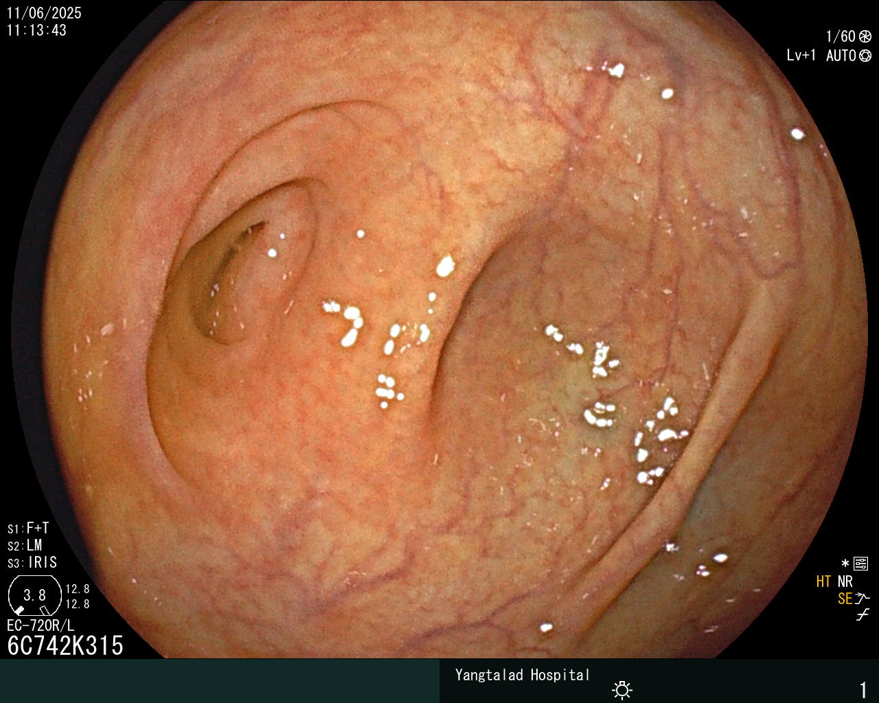Click the S3: IRIS switch assignment
This screenshot has width=879, height=703.
[x=32, y=562]
